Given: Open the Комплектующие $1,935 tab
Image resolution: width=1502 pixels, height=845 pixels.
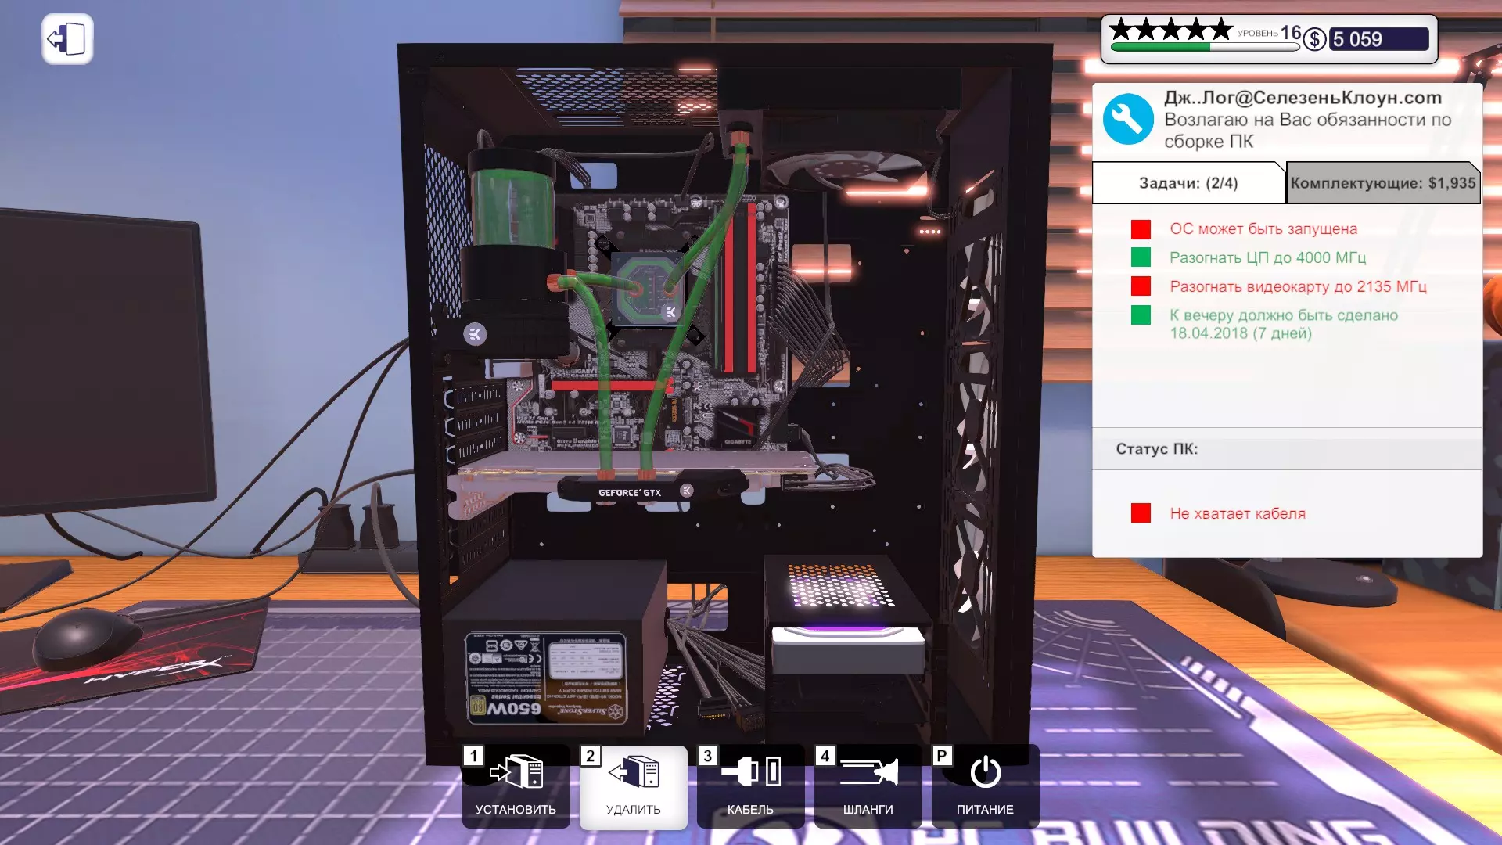Looking at the screenshot, I should (1382, 183).
